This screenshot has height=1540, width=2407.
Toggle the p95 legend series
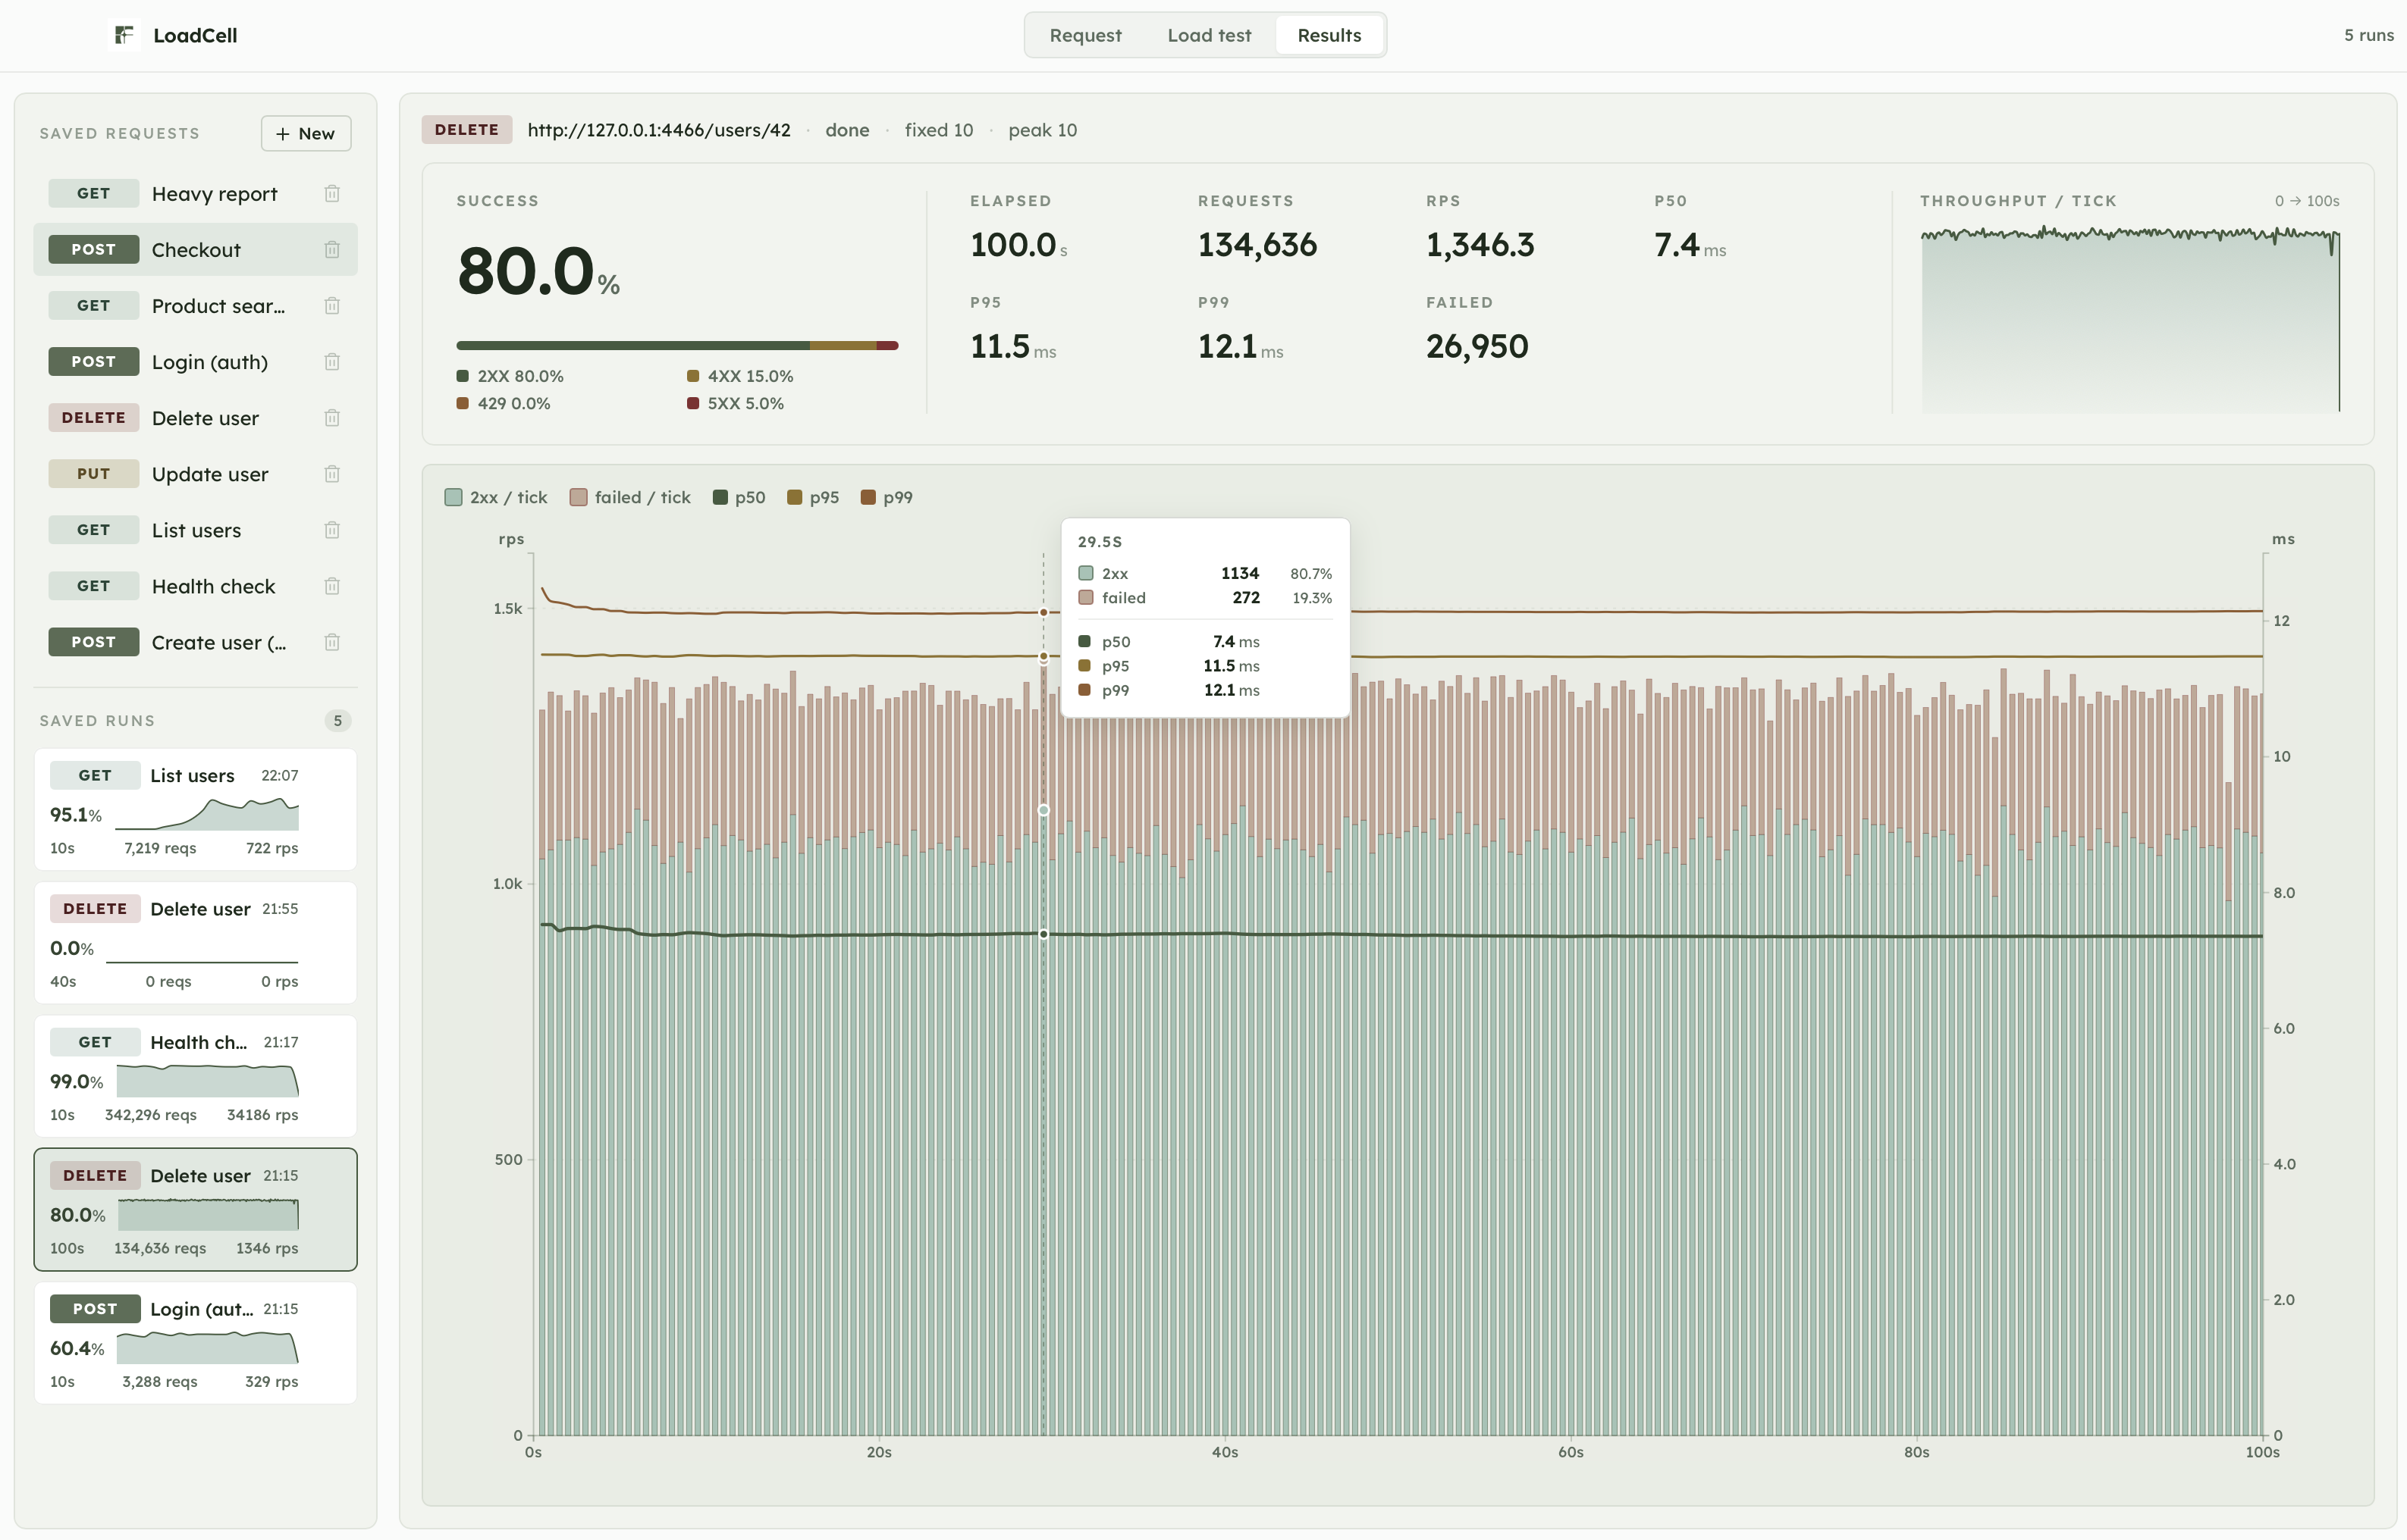[x=814, y=498]
